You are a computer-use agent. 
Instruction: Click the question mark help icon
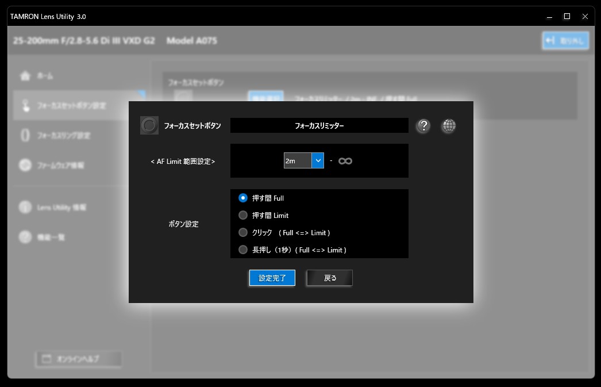coord(423,126)
